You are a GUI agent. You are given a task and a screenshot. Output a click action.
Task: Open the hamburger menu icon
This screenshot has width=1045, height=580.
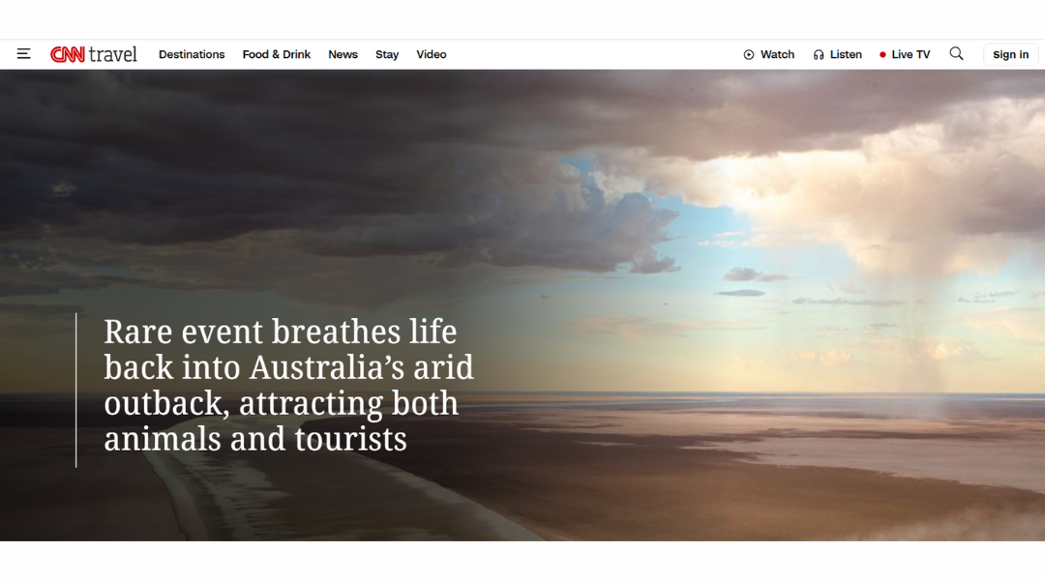coord(23,54)
